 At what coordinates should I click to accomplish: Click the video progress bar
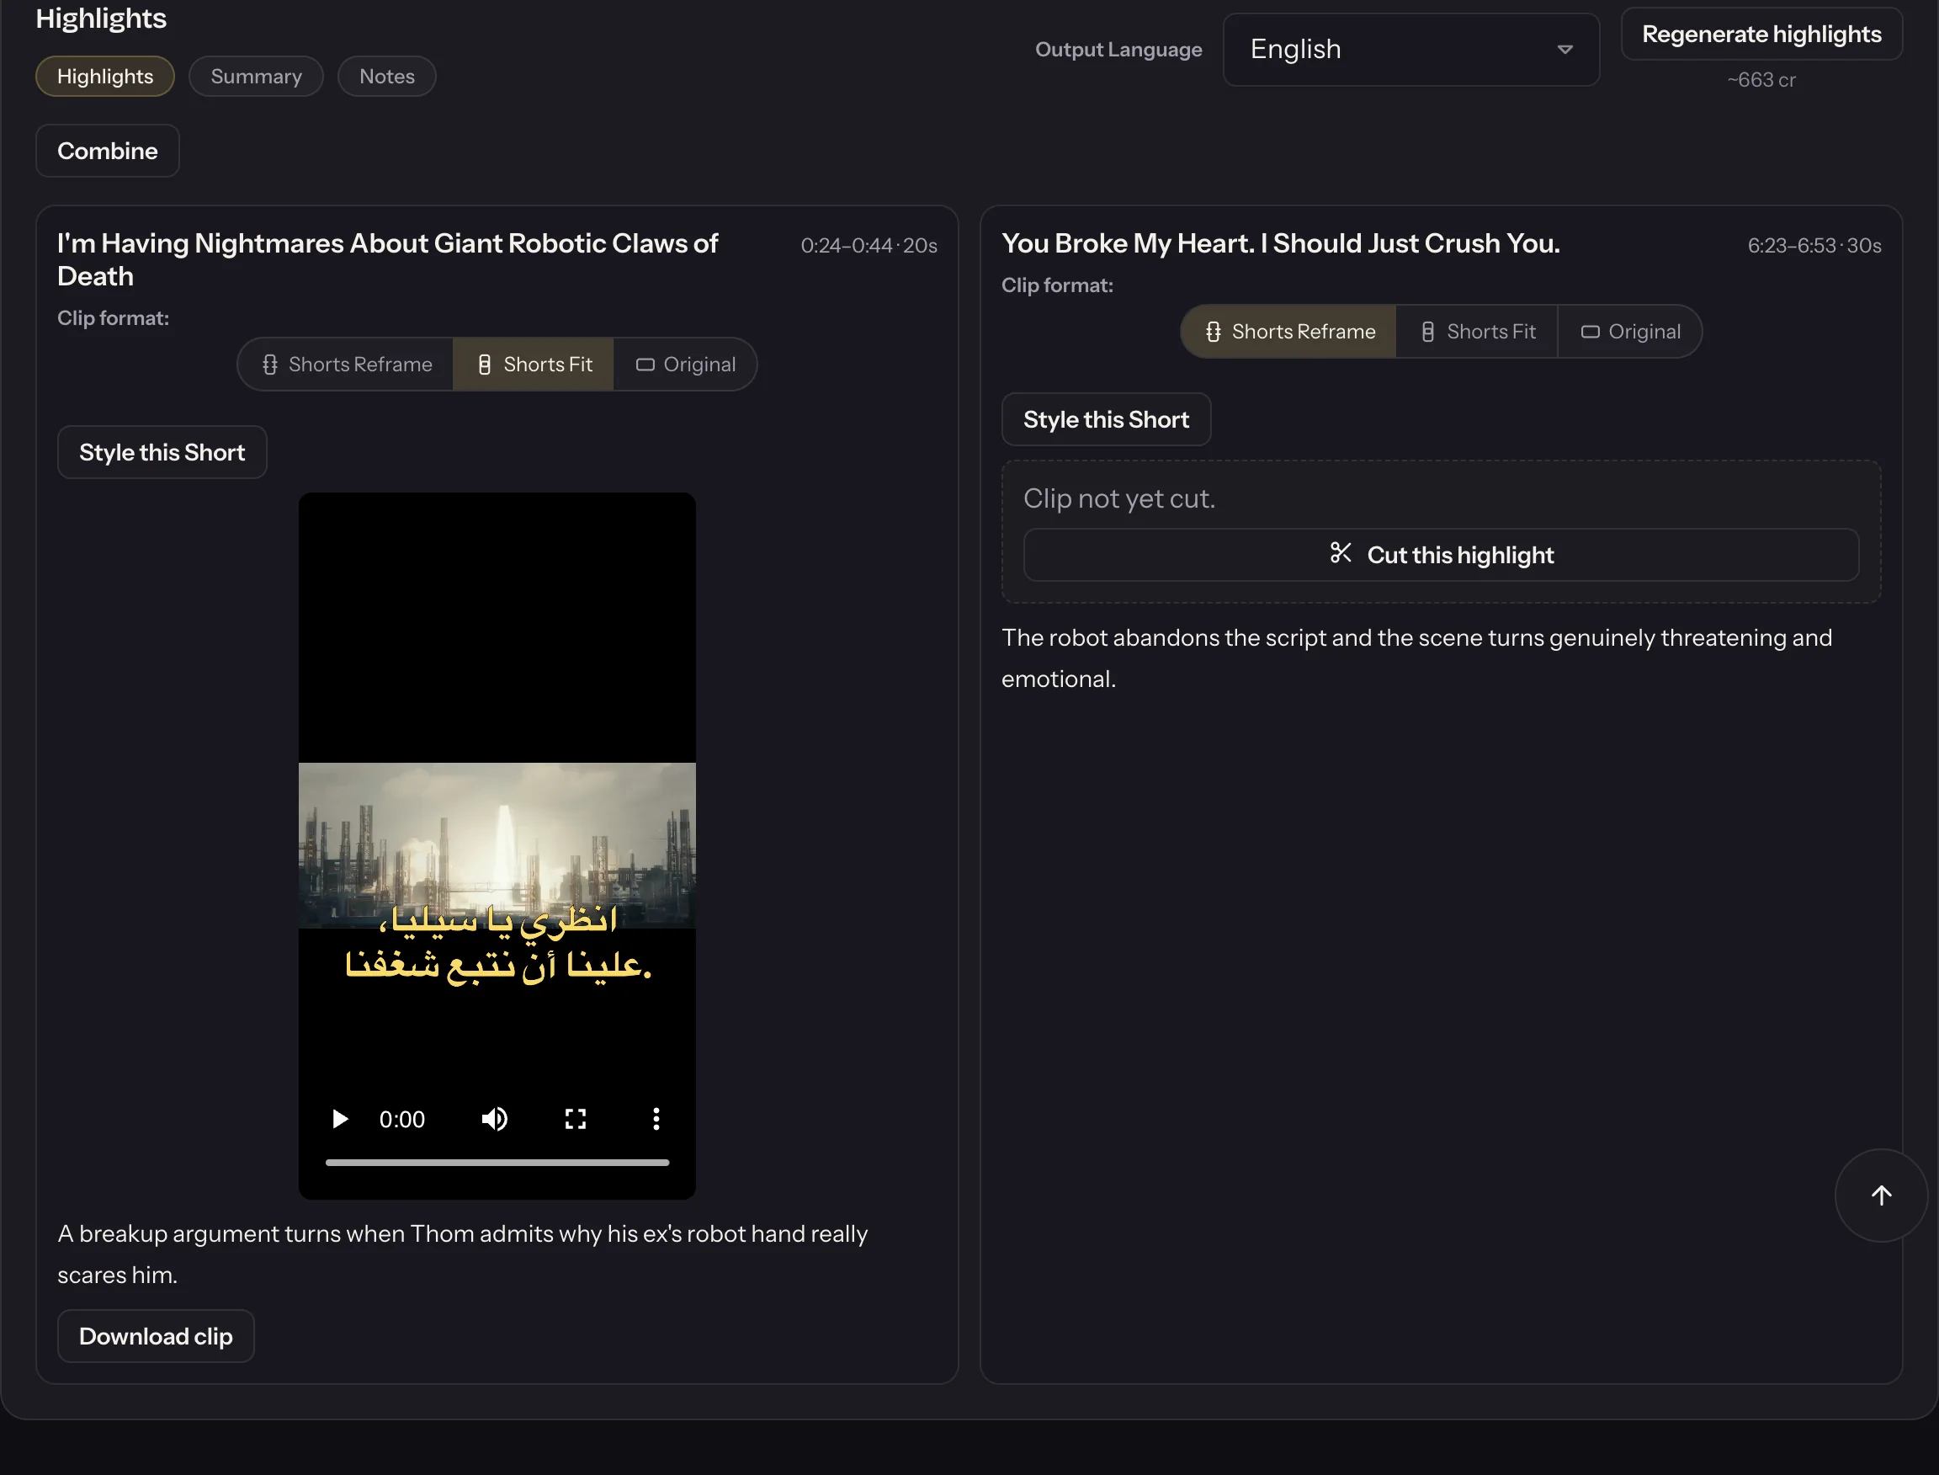(x=497, y=1163)
